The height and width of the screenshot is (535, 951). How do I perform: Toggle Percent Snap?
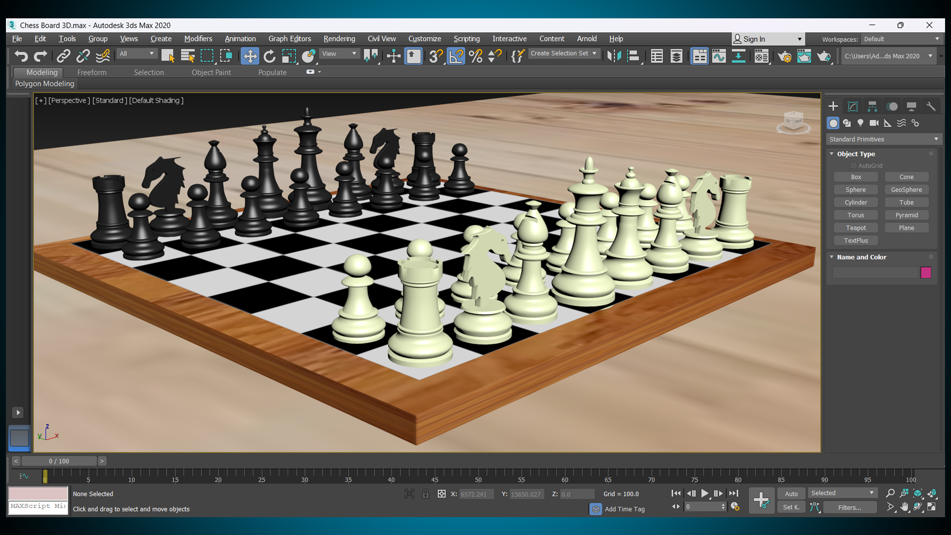[475, 56]
